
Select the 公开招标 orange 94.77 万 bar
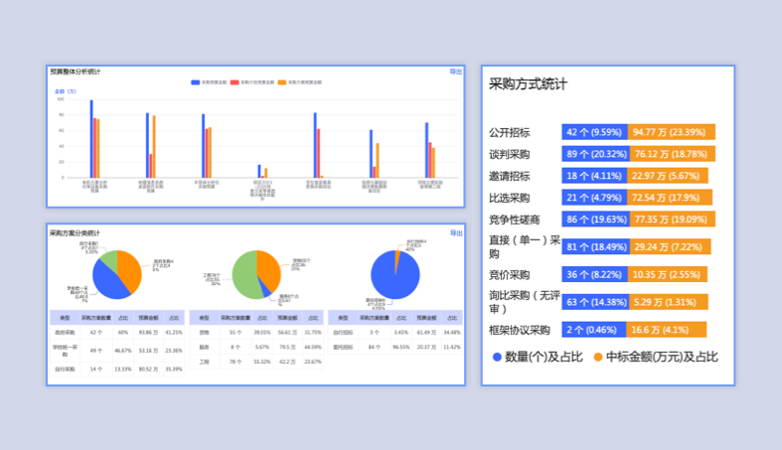[x=671, y=131]
